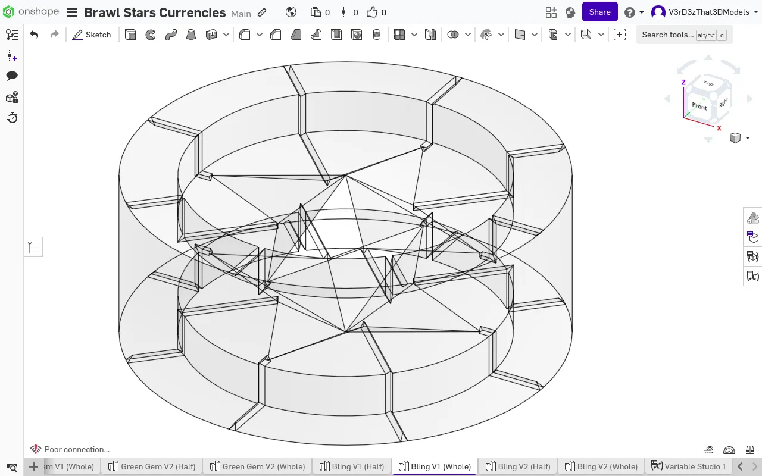Click the globe public-document icon
The image size is (762, 476).
coord(291,12)
